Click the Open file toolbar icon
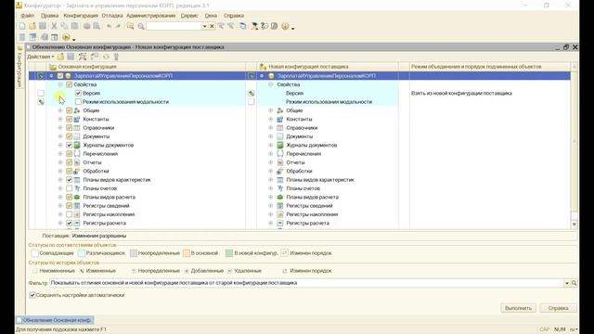Screen dimensions: 594x334 coord(32,26)
